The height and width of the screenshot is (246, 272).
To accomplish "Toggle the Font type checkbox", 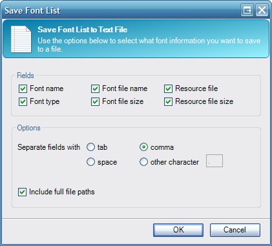I will point(23,101).
